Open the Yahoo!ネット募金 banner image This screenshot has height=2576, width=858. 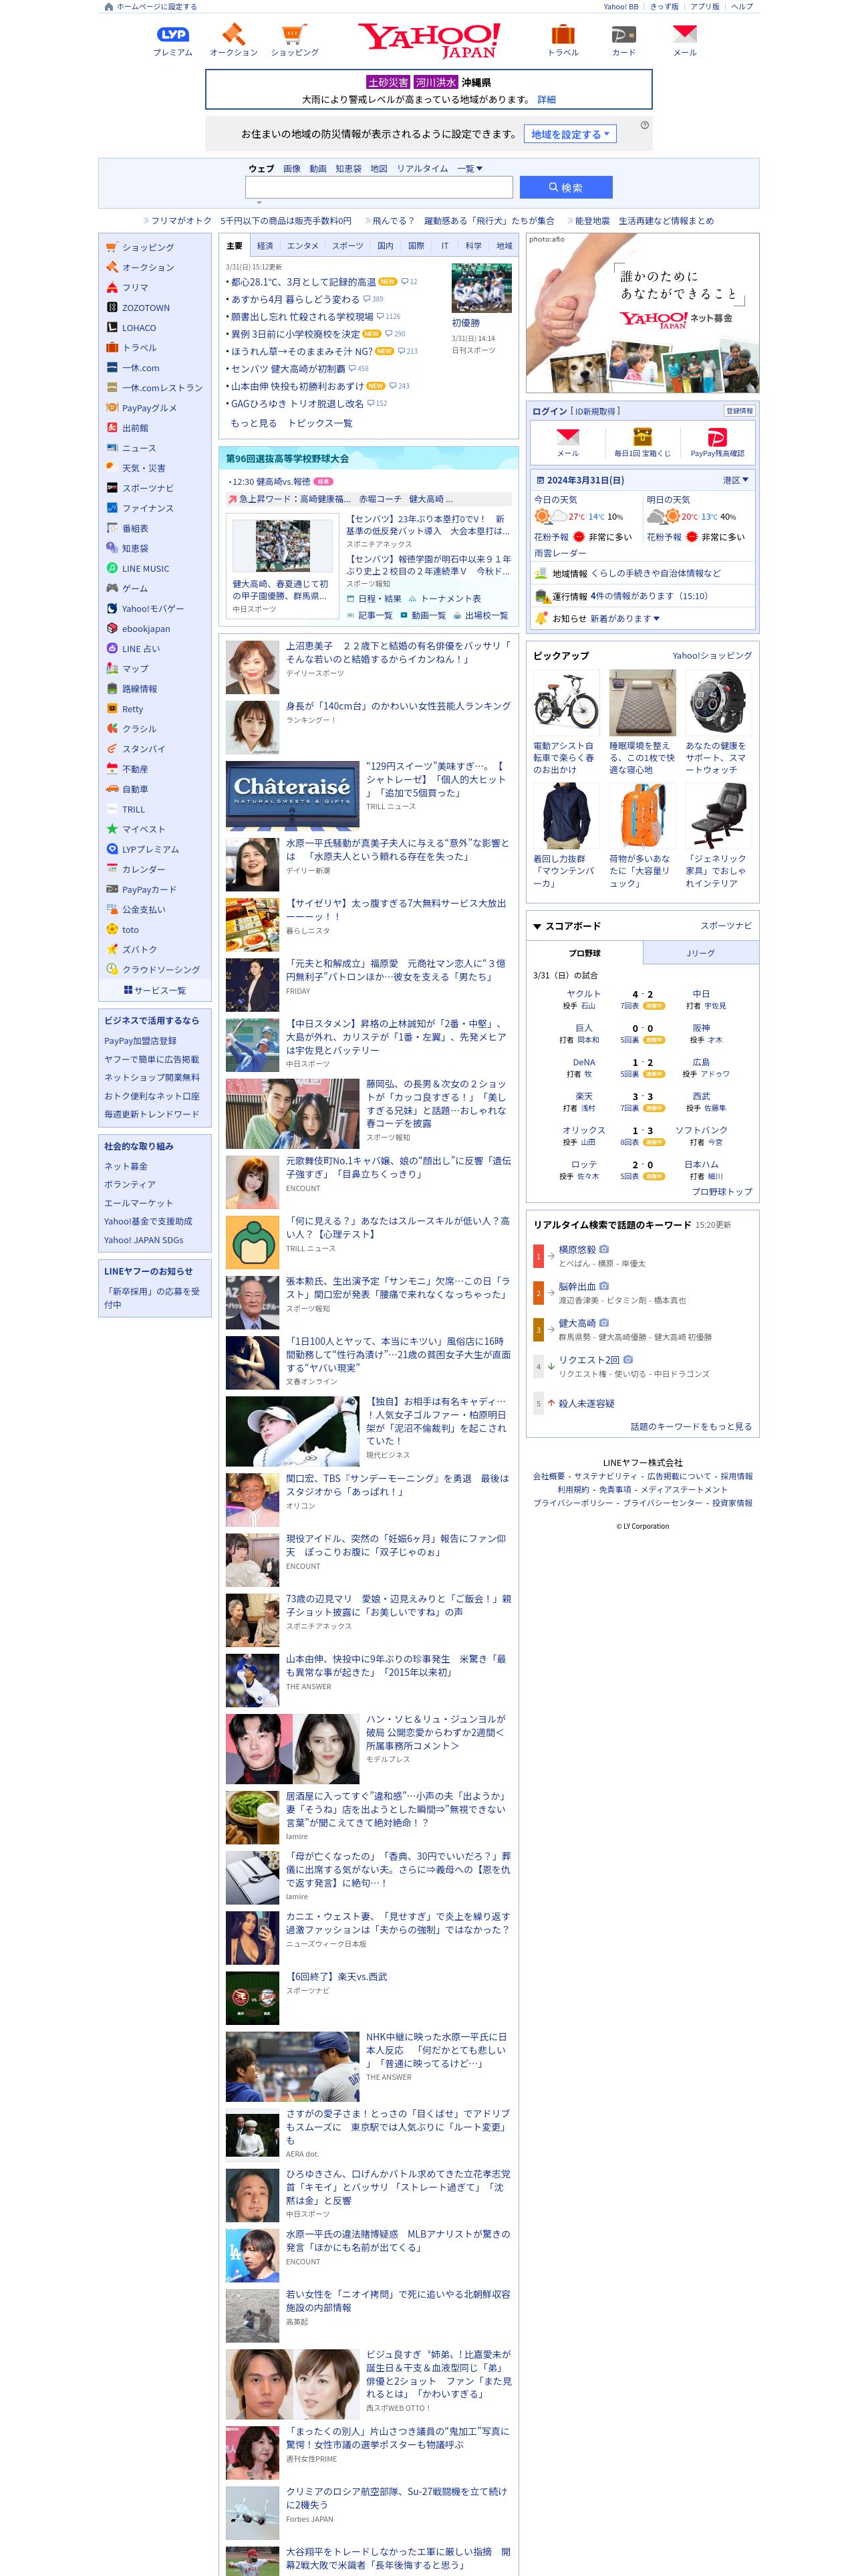[x=642, y=313]
